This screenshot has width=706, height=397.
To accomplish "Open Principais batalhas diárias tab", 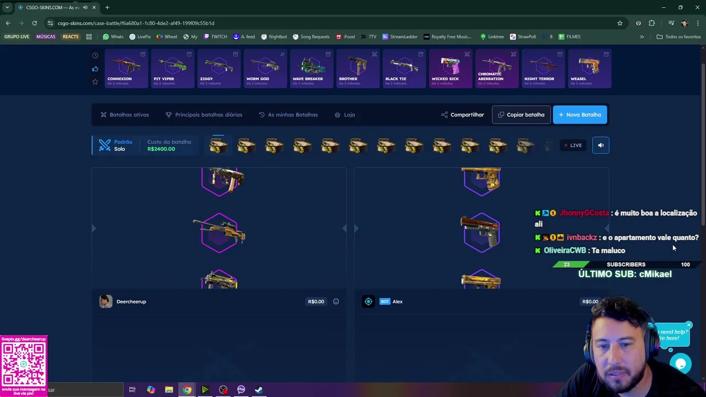I will coord(204,115).
